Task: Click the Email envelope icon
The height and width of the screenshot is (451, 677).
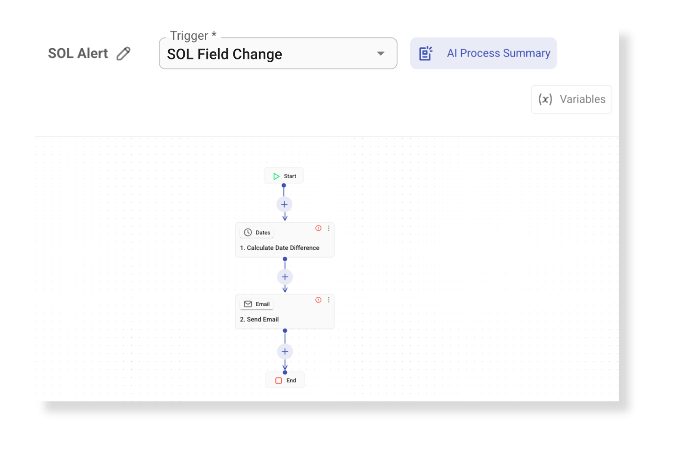Action: click(x=248, y=304)
